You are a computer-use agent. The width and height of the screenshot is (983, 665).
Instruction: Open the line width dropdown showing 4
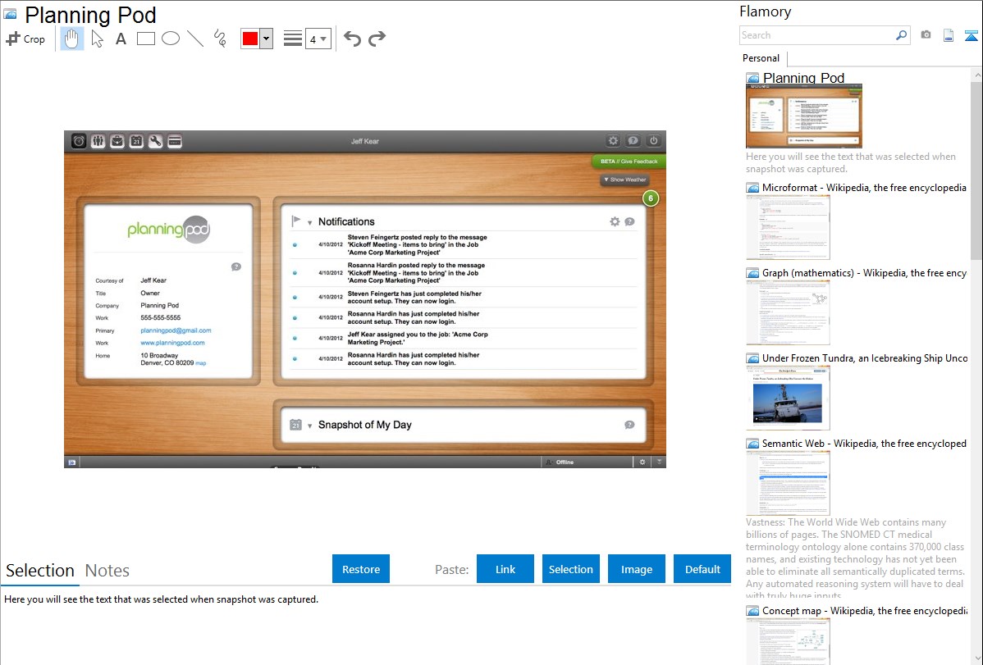318,39
